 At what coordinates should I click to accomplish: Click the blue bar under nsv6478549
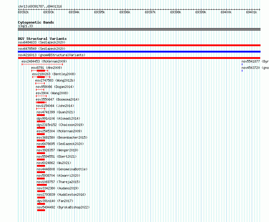point(139,52)
